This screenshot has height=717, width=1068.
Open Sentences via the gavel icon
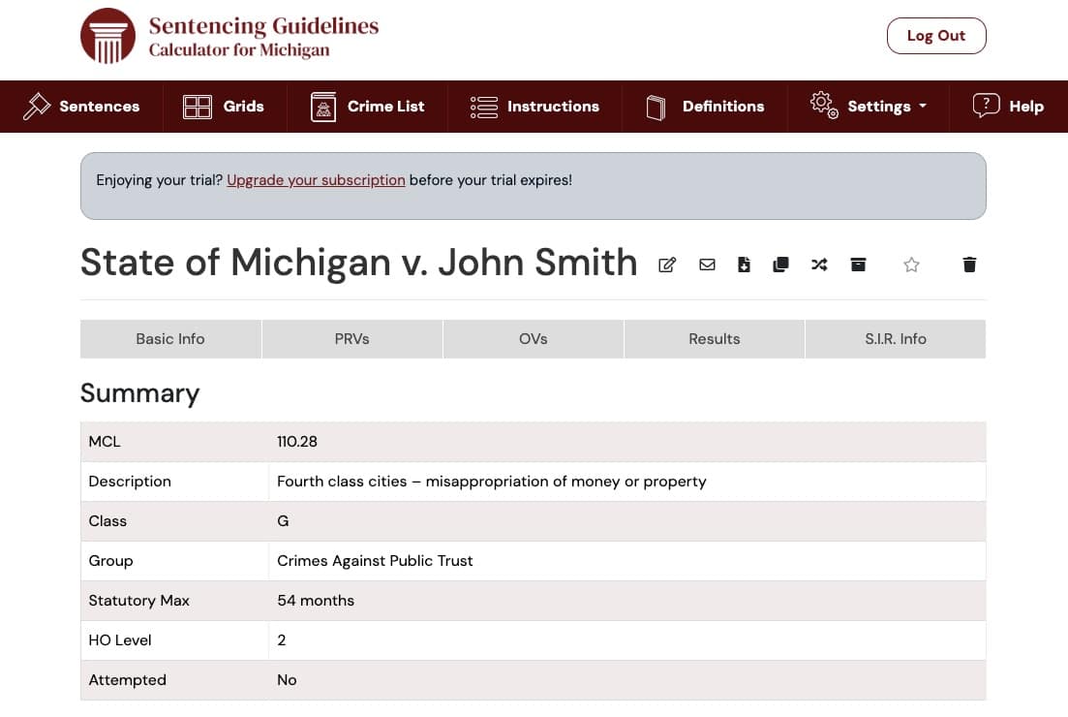(82, 107)
